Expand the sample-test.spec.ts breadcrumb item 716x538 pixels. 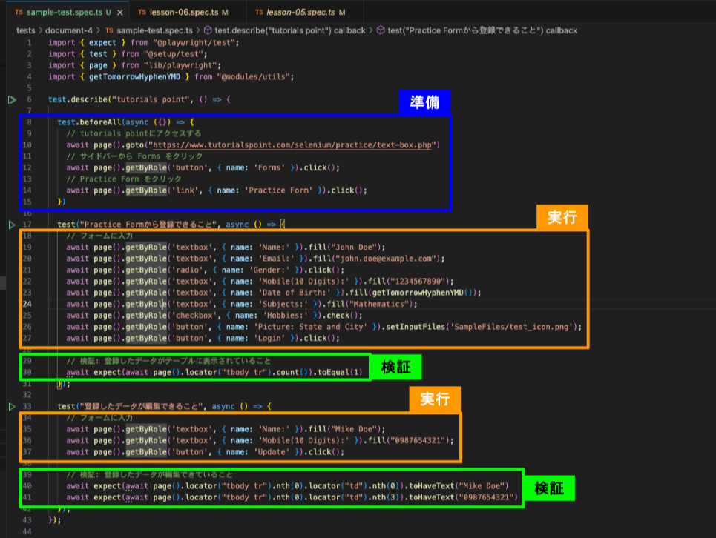(154, 30)
